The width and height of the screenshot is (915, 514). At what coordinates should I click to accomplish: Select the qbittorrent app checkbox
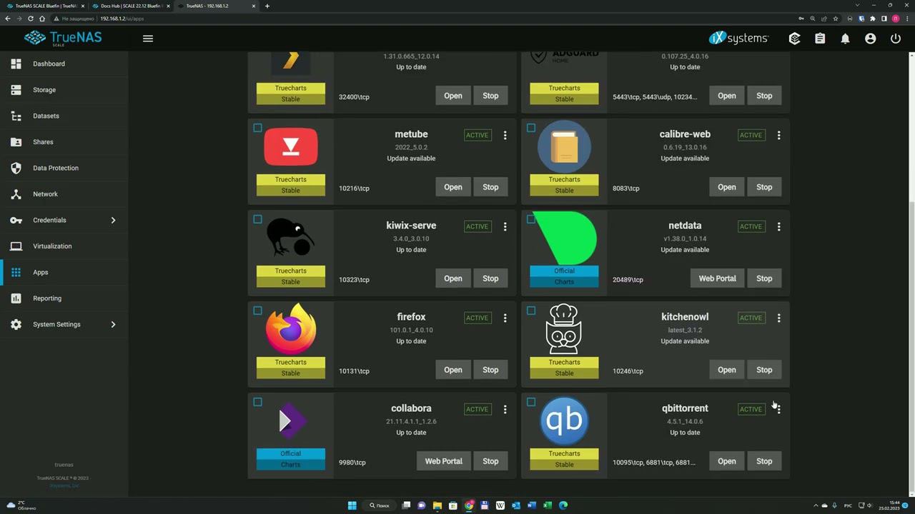(x=531, y=402)
